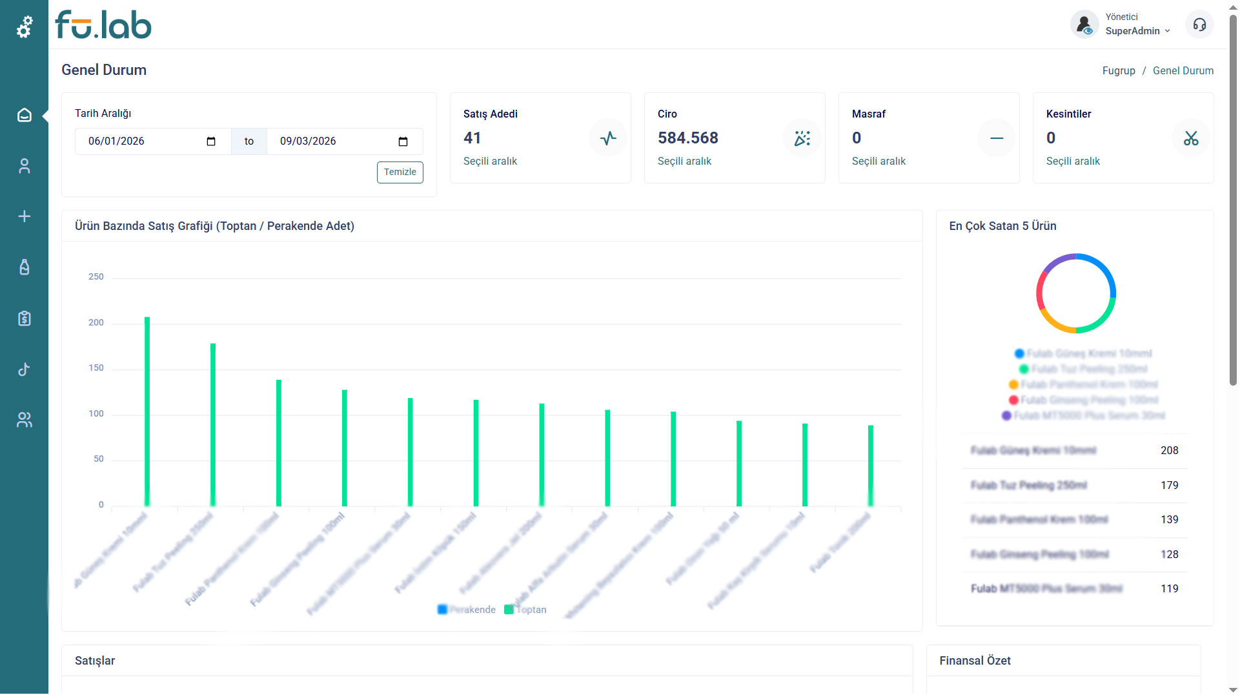Click the Ciro value 584.568
Viewport: 1240px width, 695px height.
(x=688, y=138)
